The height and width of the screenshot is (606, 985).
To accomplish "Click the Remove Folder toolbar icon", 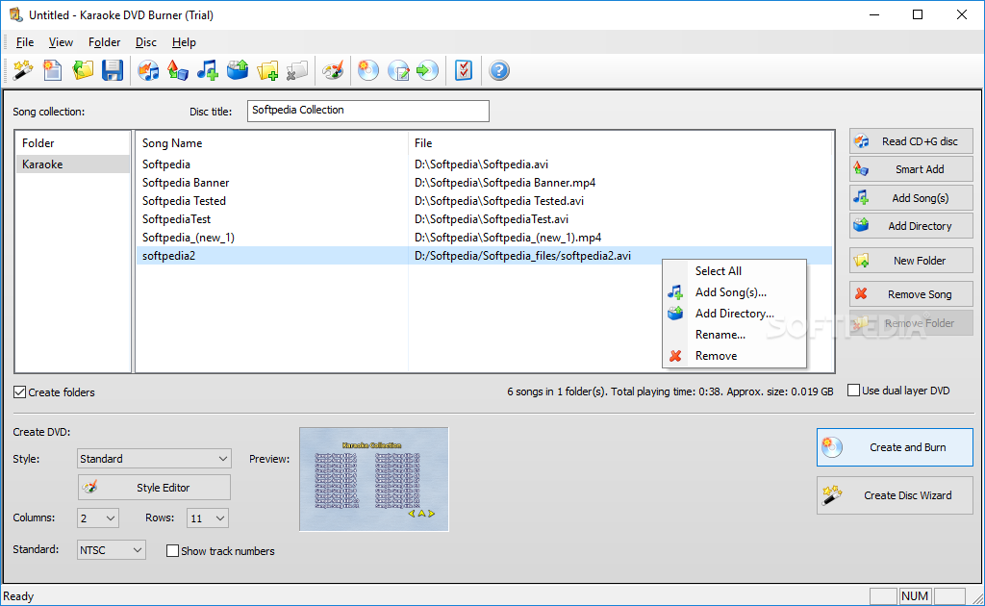I will (297, 70).
